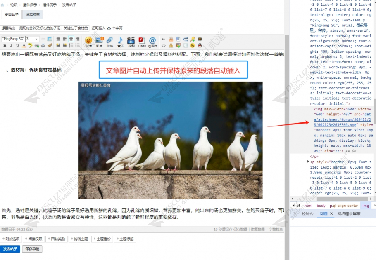Close the devtools 问题 drawer tab
The height and width of the screenshot is (260, 376).
331,213
